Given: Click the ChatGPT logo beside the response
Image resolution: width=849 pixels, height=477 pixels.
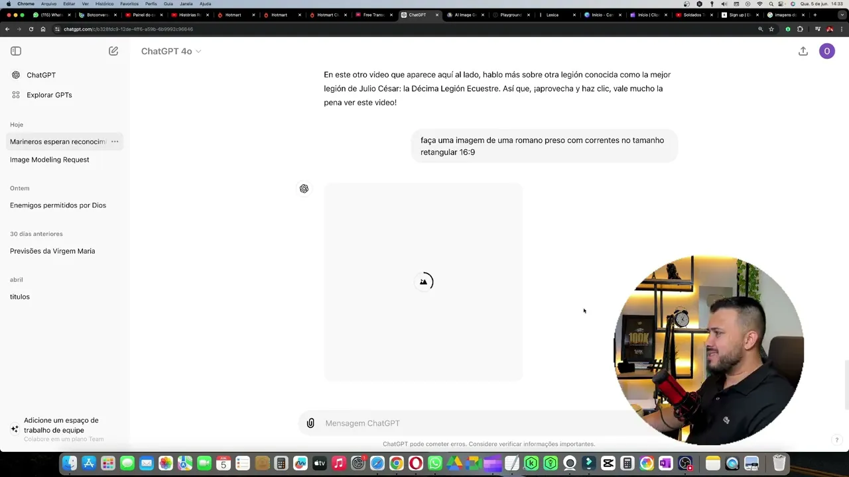Looking at the screenshot, I should click(304, 189).
